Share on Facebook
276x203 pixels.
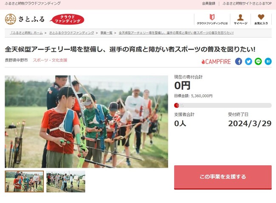click(239, 61)
